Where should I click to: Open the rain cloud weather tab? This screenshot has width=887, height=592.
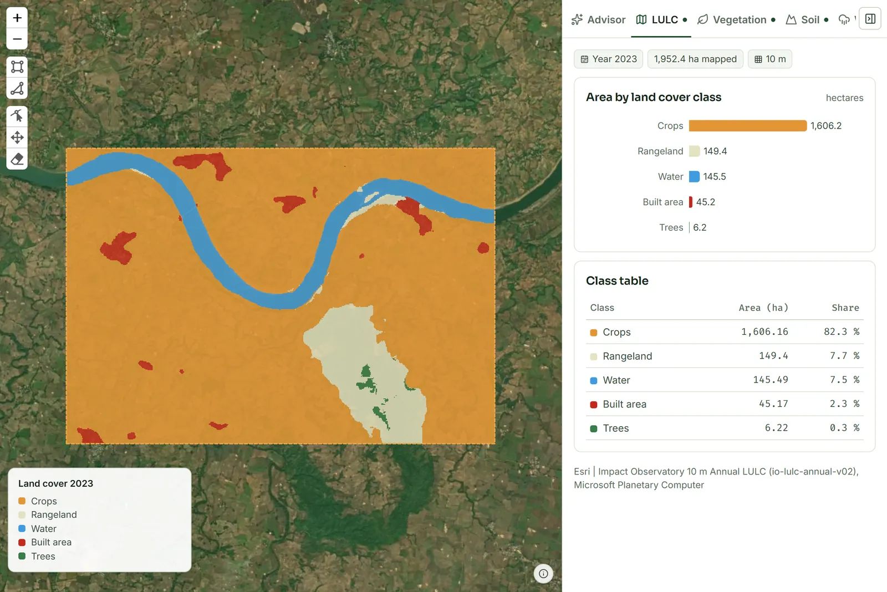click(x=844, y=19)
